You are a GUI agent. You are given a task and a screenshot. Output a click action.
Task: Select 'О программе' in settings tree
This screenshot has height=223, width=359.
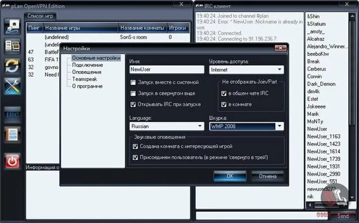click(88, 86)
